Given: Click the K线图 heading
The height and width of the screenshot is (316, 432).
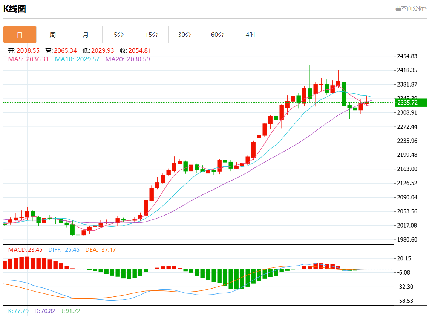Looking at the screenshot, I should 15,9.
